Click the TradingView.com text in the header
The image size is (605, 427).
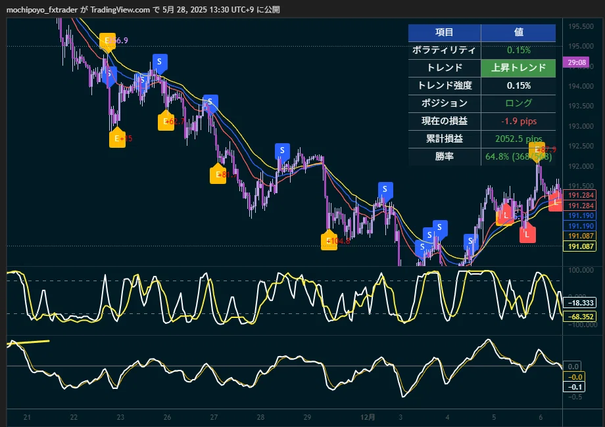click(120, 10)
